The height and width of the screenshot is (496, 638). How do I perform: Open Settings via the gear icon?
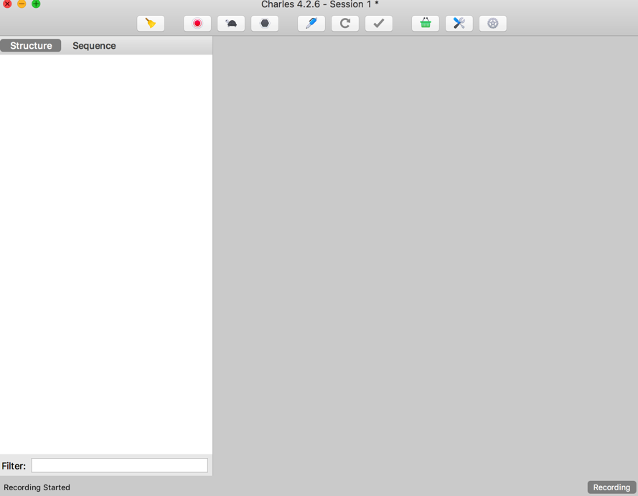pos(493,23)
